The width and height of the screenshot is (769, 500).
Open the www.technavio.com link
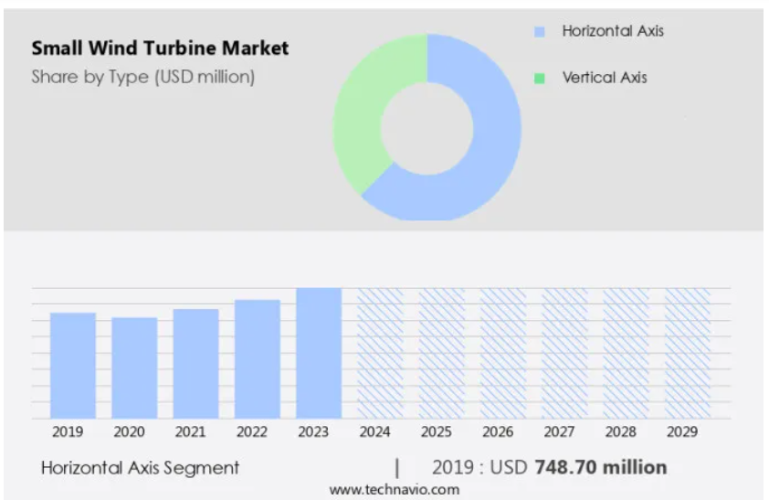(x=395, y=489)
